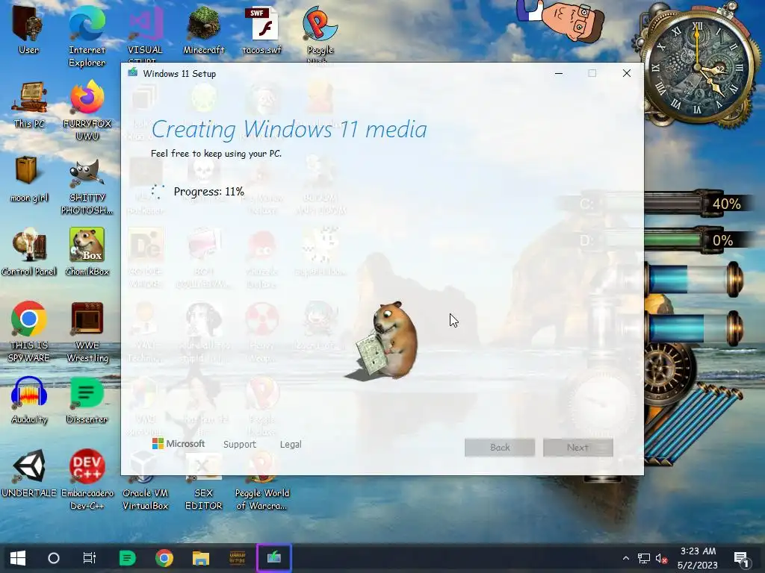765x573 pixels.
Task: Open Control Panel desktop icon
Action: (x=29, y=252)
